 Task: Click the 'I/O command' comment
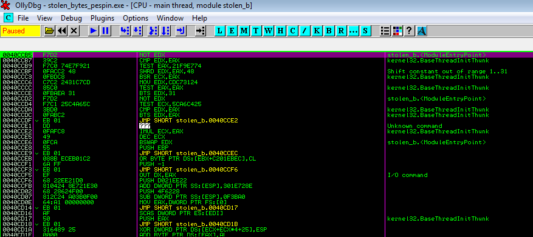(407, 175)
